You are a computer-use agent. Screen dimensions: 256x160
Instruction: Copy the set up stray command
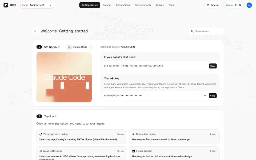[213, 66]
